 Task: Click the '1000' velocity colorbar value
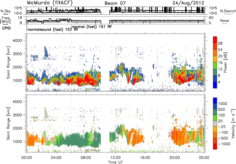[x=223, y=104]
